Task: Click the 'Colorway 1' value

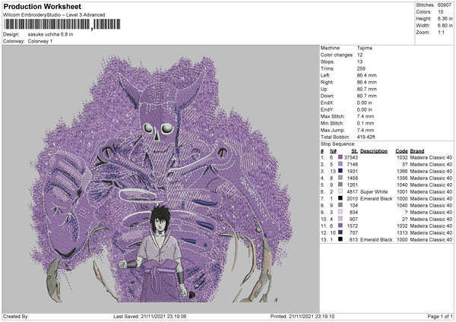Action: [x=40, y=41]
